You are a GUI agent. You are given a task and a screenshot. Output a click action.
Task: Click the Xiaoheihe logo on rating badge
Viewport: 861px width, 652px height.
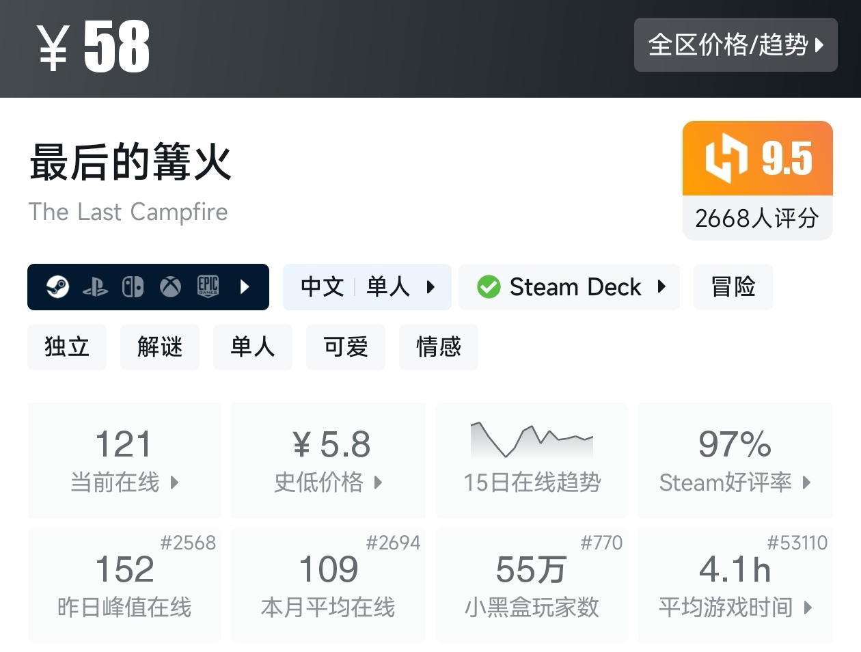tap(726, 158)
